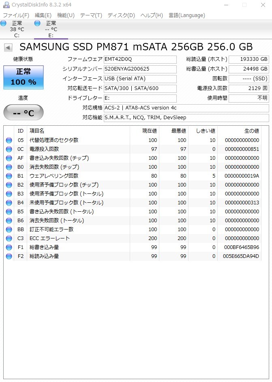Screen dimensions: 272x382
Task: Click the status orb in row B1
Action: tap(9, 176)
